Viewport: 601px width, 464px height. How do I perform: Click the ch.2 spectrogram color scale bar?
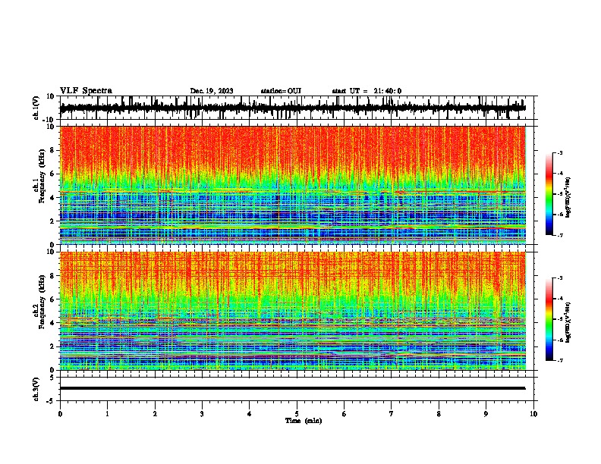(x=549, y=319)
